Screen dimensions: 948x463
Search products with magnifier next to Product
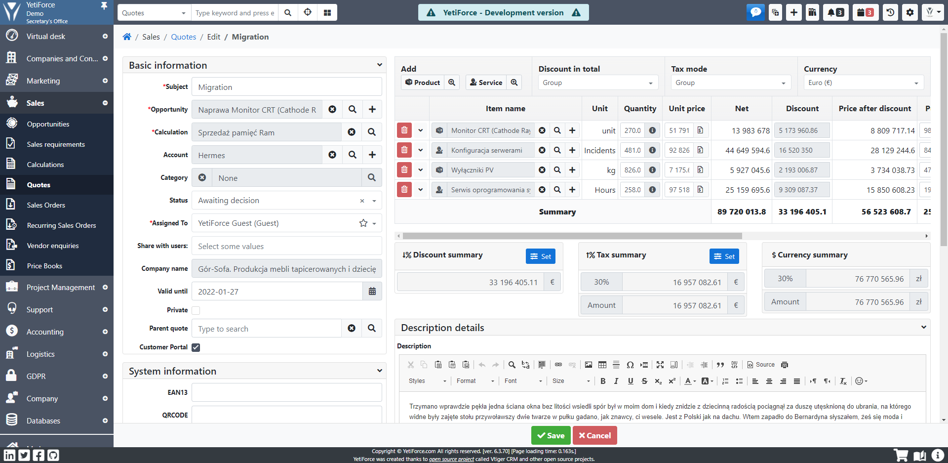point(452,83)
